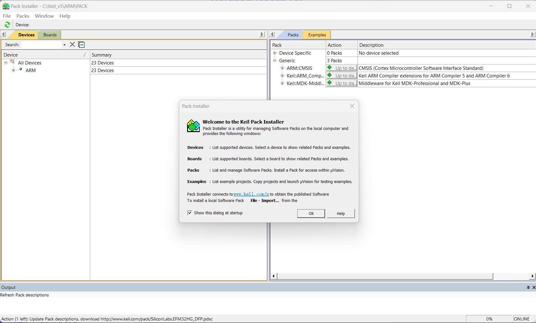Uncheck Show this dialog at startup
Screen dimensions: 536x323
190,213
